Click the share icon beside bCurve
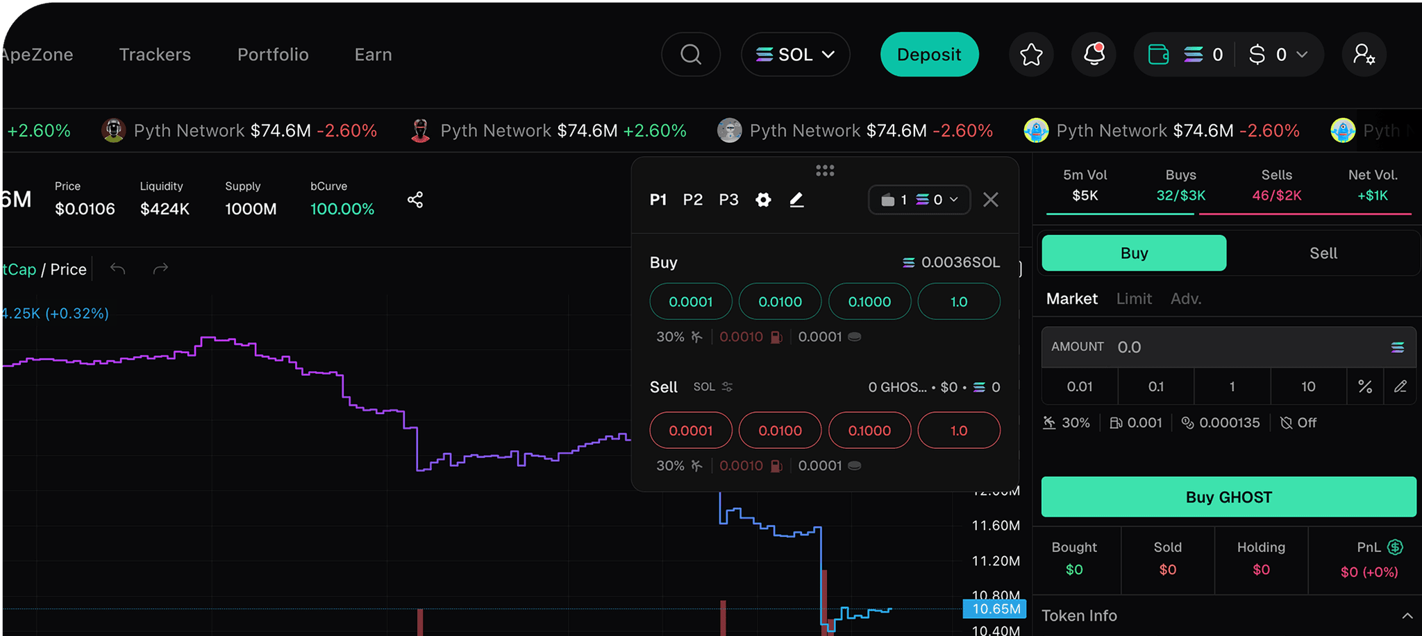 415,200
